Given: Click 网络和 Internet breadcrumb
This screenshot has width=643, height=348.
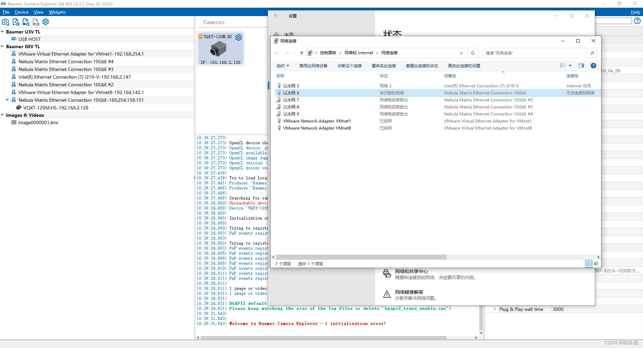Looking at the screenshot, I should pyautogui.click(x=359, y=53).
